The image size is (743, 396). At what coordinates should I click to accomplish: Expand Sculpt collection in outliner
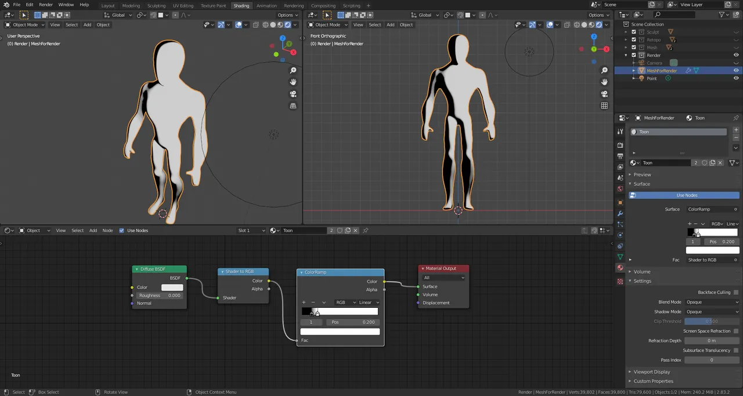(626, 32)
